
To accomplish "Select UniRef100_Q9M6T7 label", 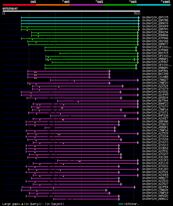I will [155, 44].
